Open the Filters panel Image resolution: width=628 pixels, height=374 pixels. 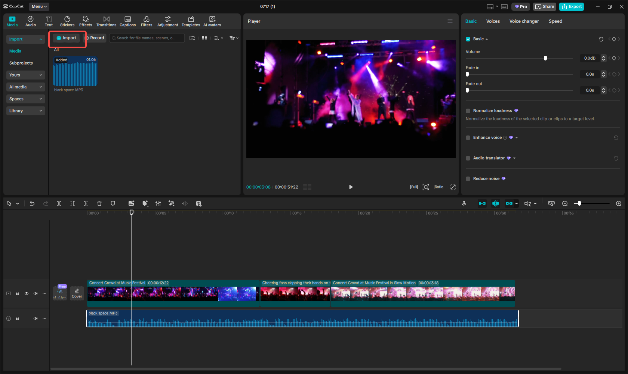click(x=147, y=21)
